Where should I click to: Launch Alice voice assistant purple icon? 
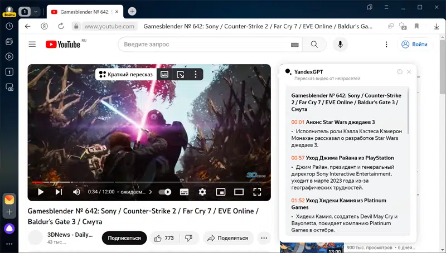[9, 228]
